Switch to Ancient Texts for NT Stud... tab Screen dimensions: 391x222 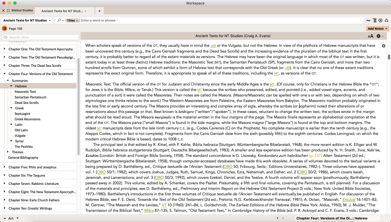coord(62,11)
